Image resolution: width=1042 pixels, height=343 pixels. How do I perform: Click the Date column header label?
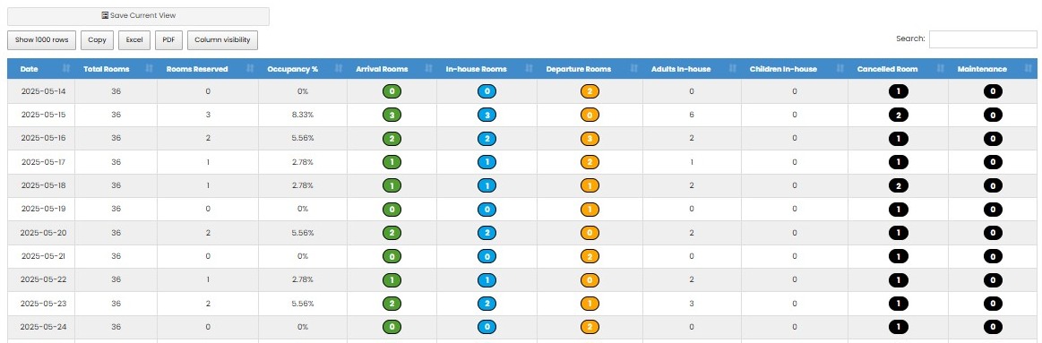coord(30,69)
